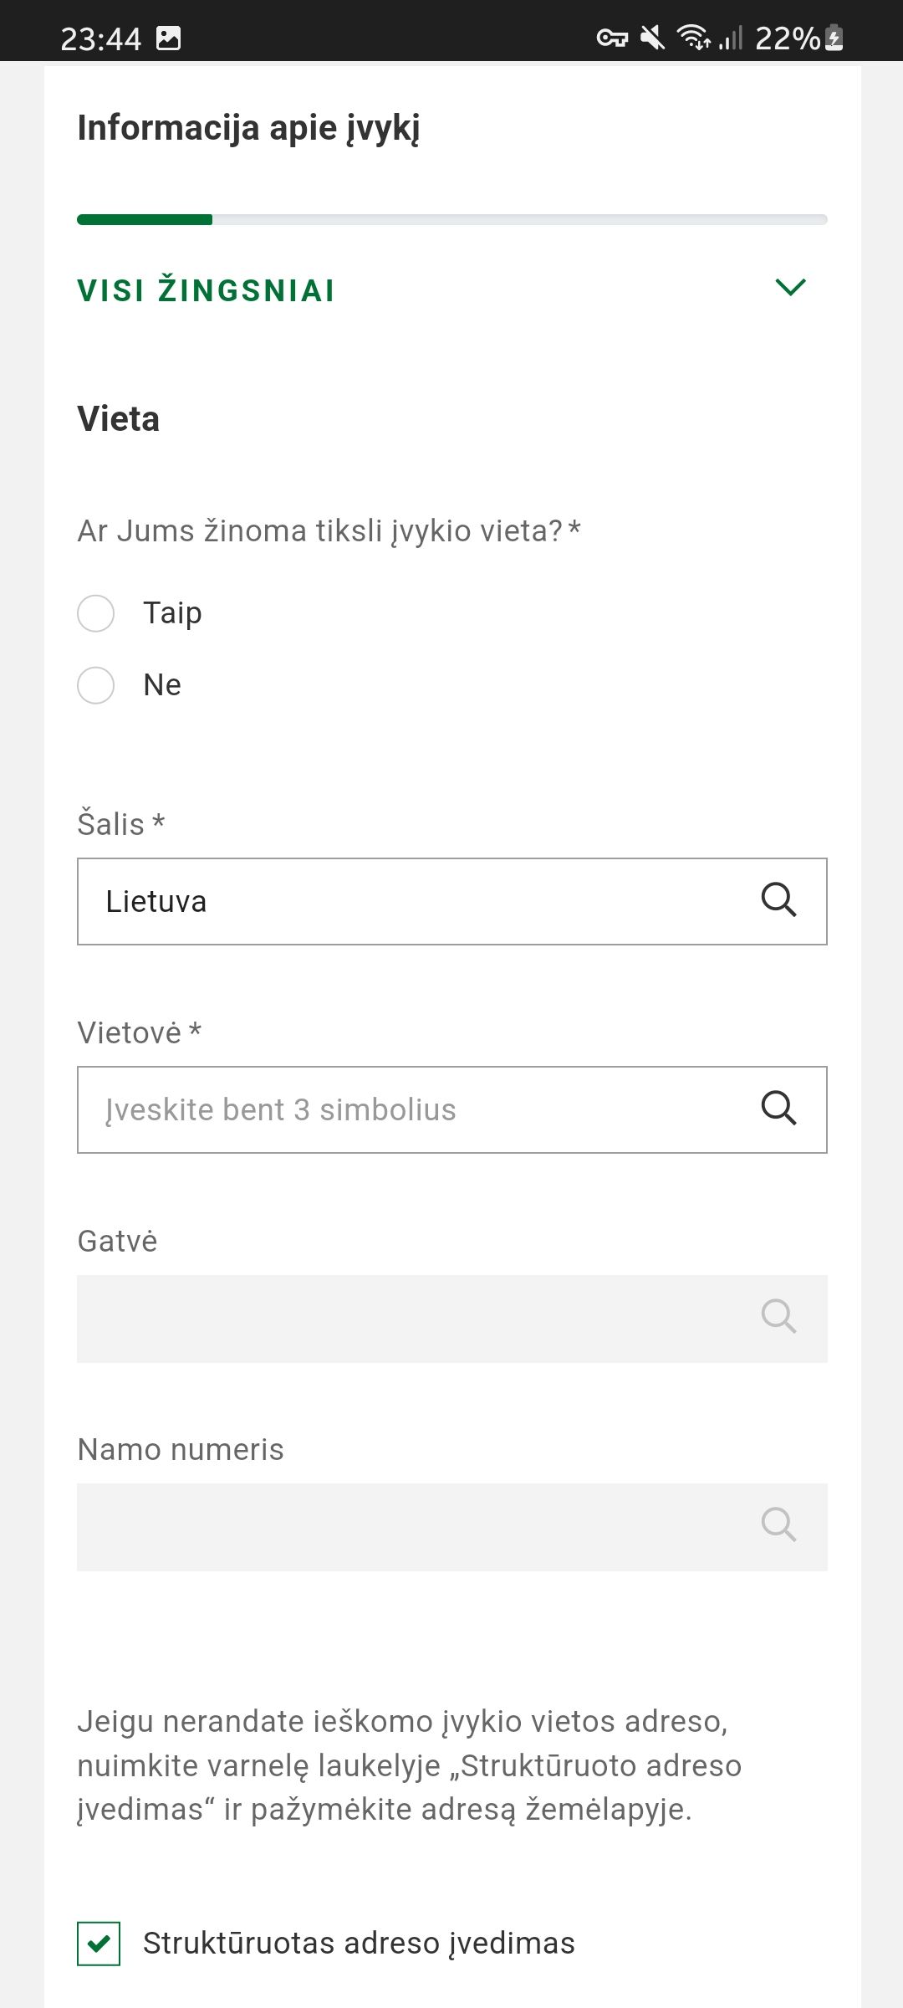The width and height of the screenshot is (903, 2008).
Task: Tap the VPN key status icon
Action: point(612,38)
